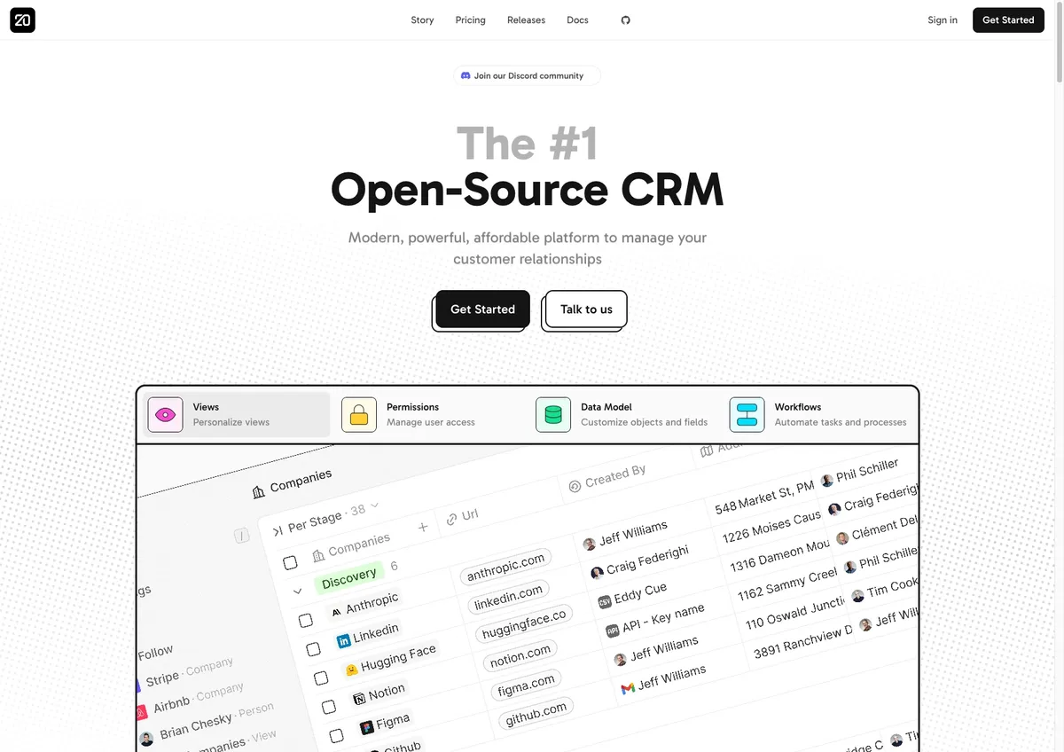This screenshot has width=1064, height=752.
Task: Click the Phil Schiller avatar in top row
Action: [826, 480]
